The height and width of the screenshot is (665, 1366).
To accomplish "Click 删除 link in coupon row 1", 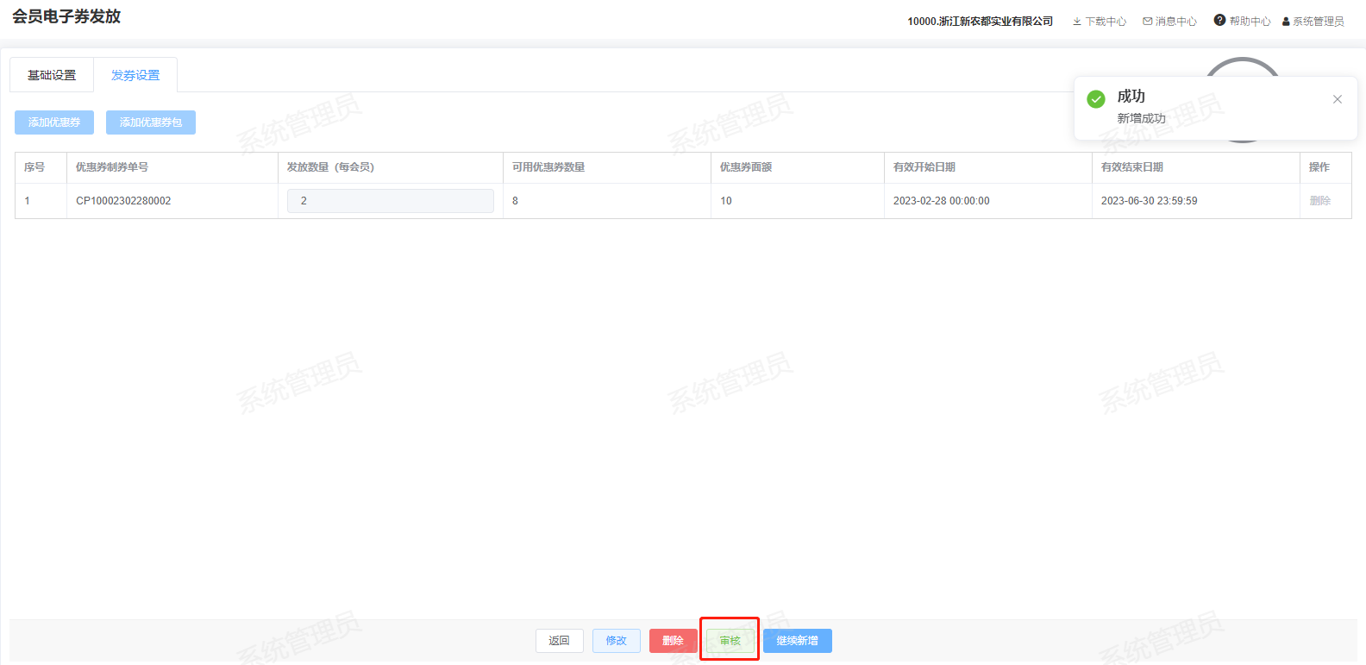I will pos(1320,201).
